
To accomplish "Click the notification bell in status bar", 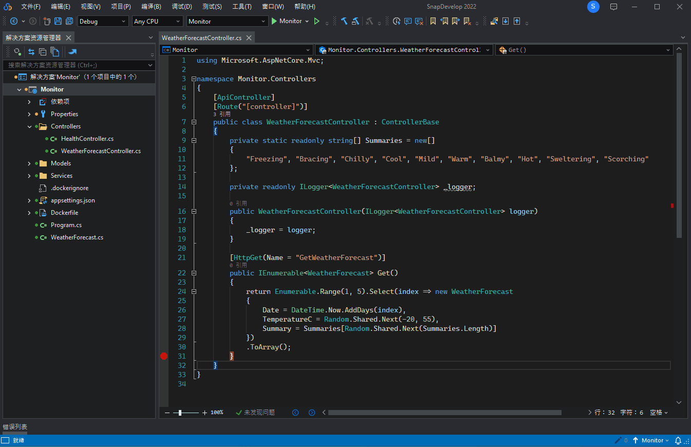I will [678, 440].
